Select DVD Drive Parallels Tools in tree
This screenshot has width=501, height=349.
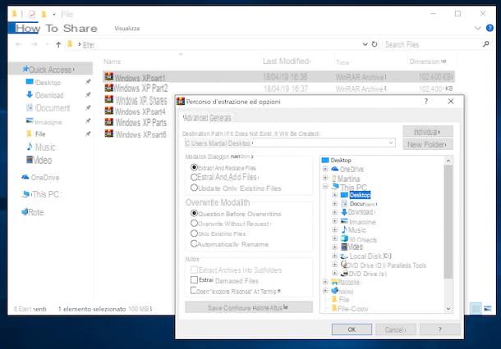click(384, 265)
